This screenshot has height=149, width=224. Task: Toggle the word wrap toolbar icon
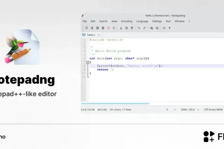pyautogui.click(x=164, y=28)
